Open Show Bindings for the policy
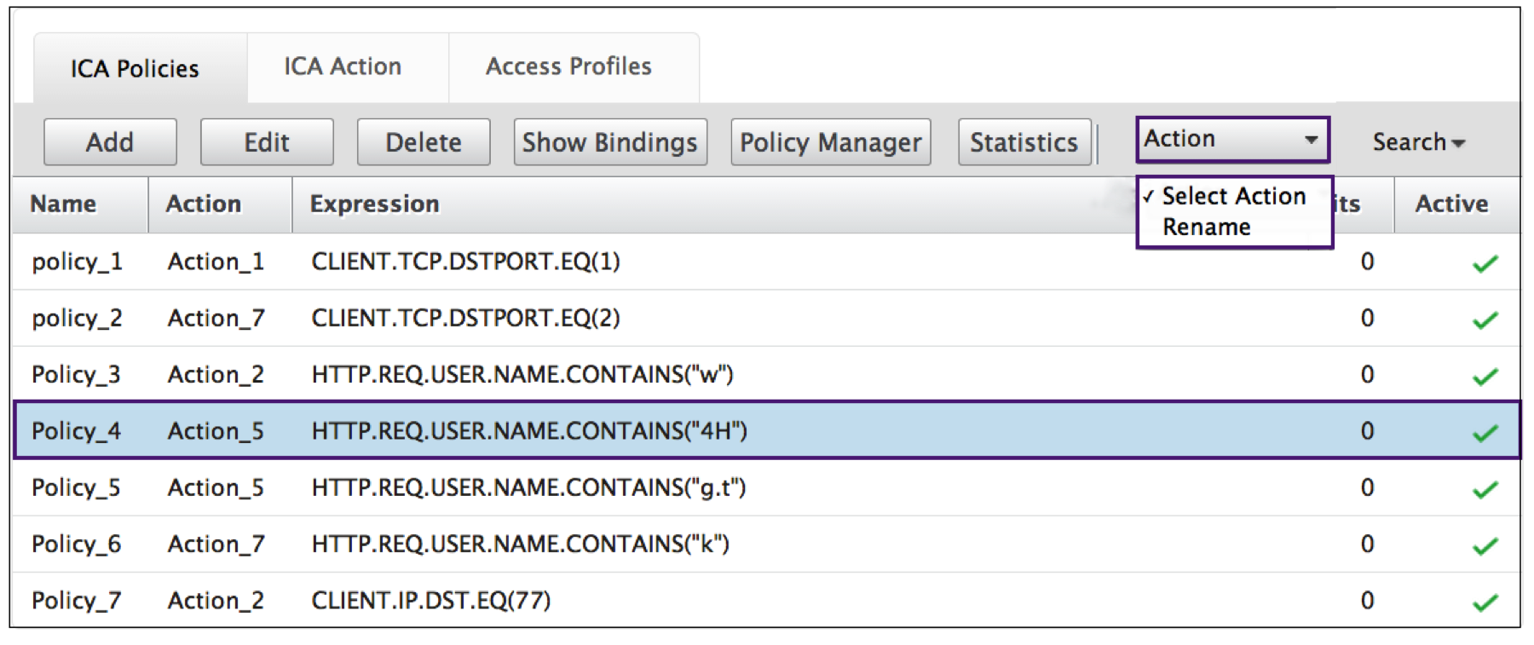Image resolution: width=1534 pixels, height=645 pixels. click(x=609, y=142)
